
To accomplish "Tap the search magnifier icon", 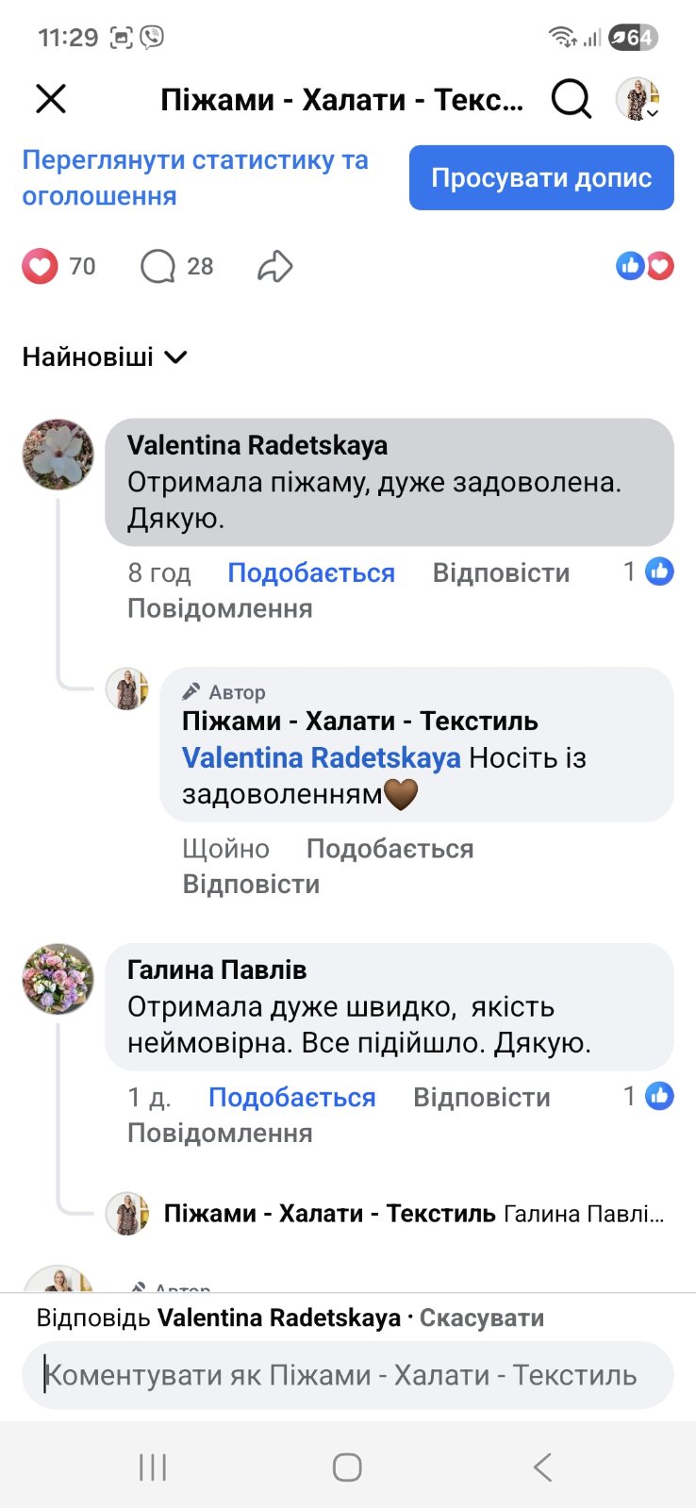I will (x=571, y=98).
